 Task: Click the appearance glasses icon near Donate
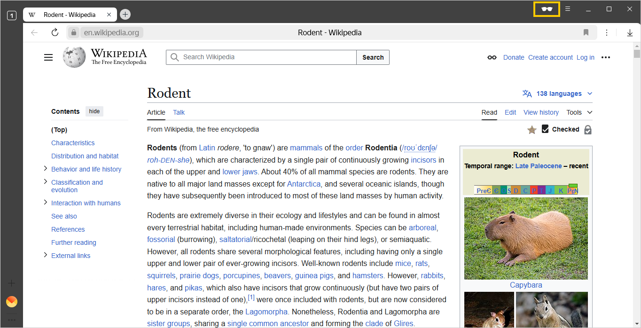[x=492, y=57]
